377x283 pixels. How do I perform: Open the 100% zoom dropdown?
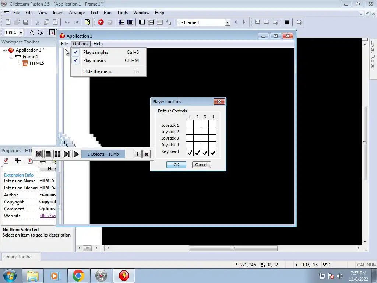coord(21,32)
